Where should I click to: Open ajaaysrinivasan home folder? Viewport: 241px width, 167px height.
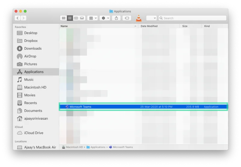(x=36, y=119)
